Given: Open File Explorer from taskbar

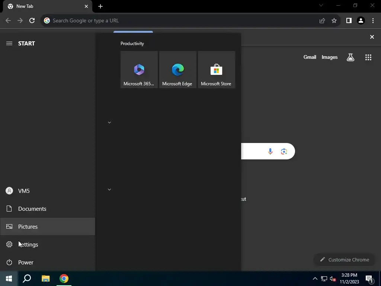Looking at the screenshot, I should point(45,279).
